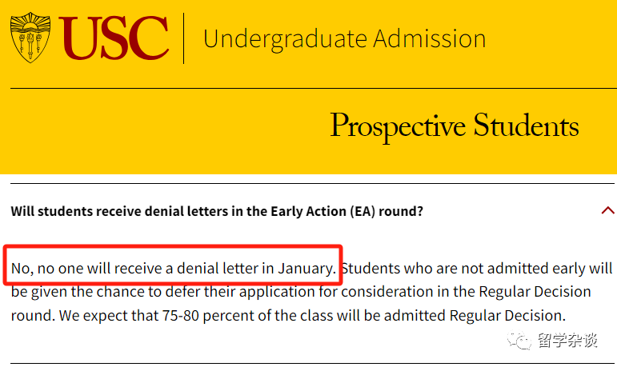Click the word Admission in header
This screenshot has height=367, width=617.
pyautogui.click(x=429, y=38)
